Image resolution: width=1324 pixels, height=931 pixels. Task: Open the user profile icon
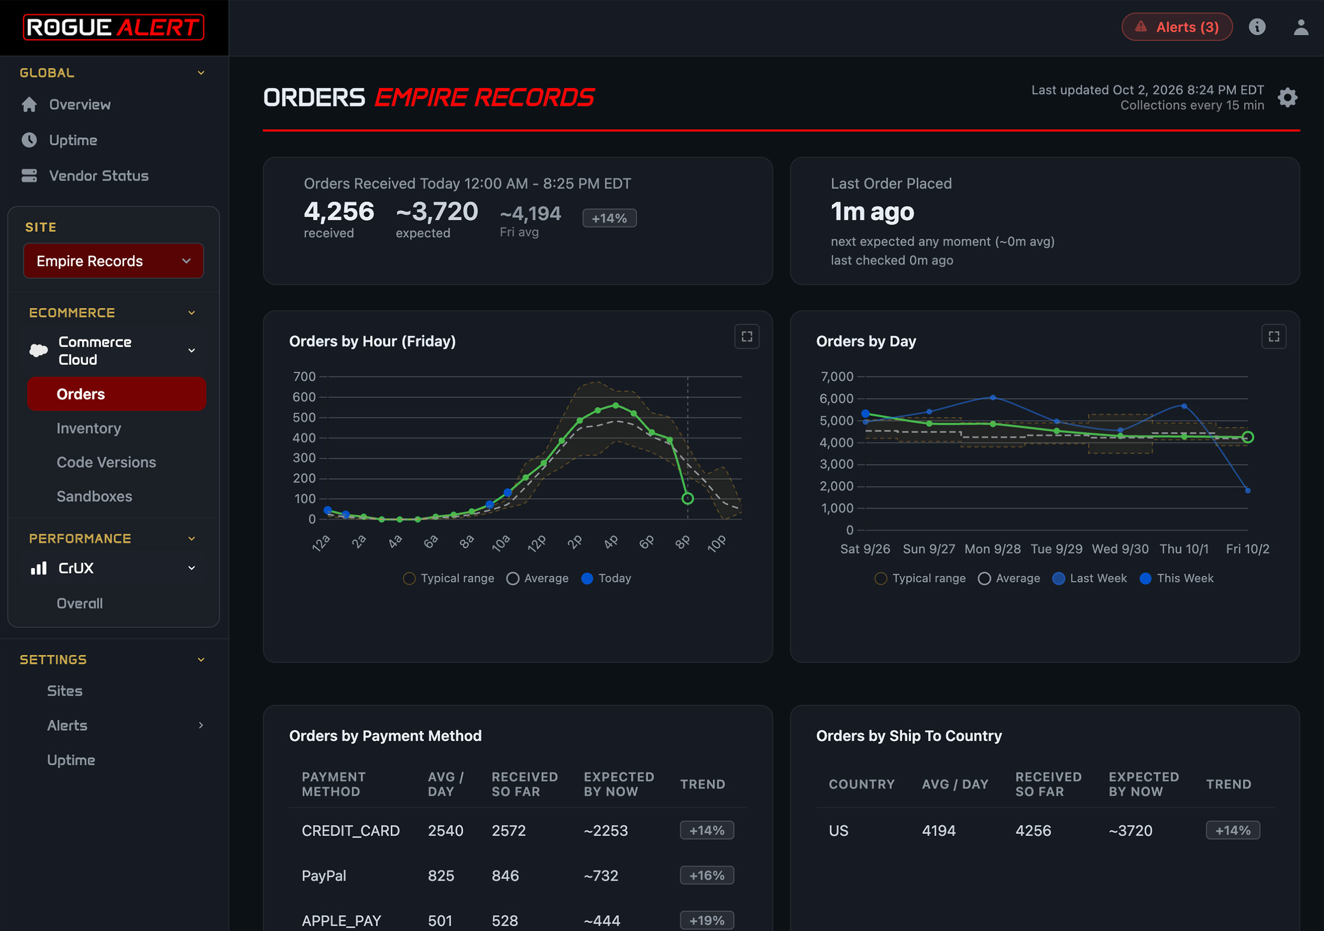pyautogui.click(x=1301, y=27)
